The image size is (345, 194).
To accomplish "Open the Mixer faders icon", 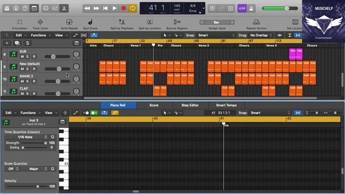I will (x=55, y=9).
